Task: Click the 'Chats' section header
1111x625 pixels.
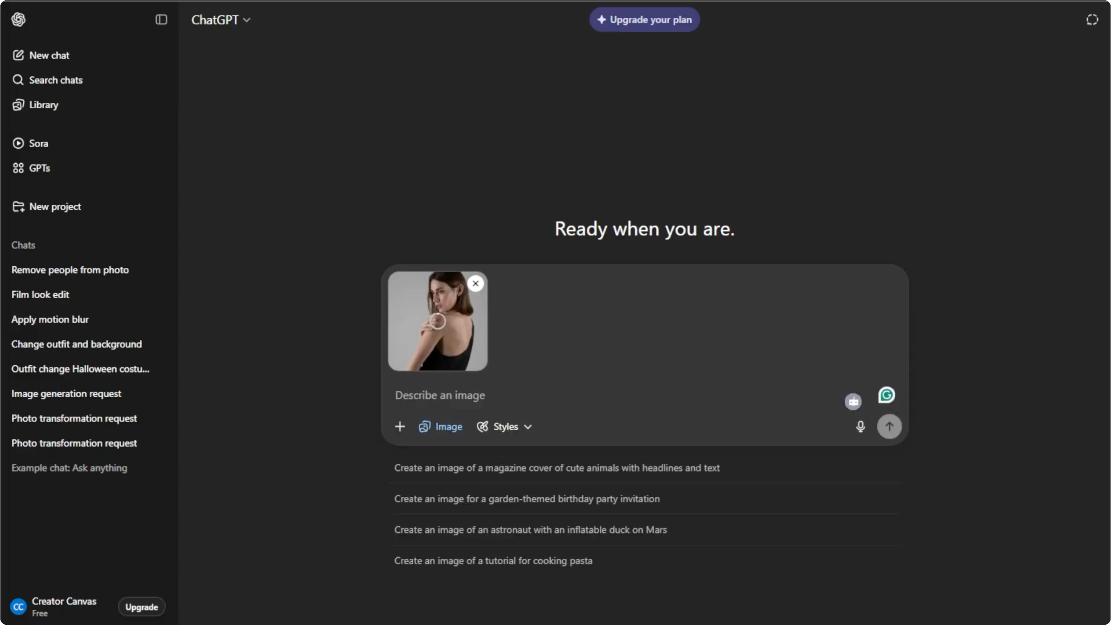Action: (23, 245)
